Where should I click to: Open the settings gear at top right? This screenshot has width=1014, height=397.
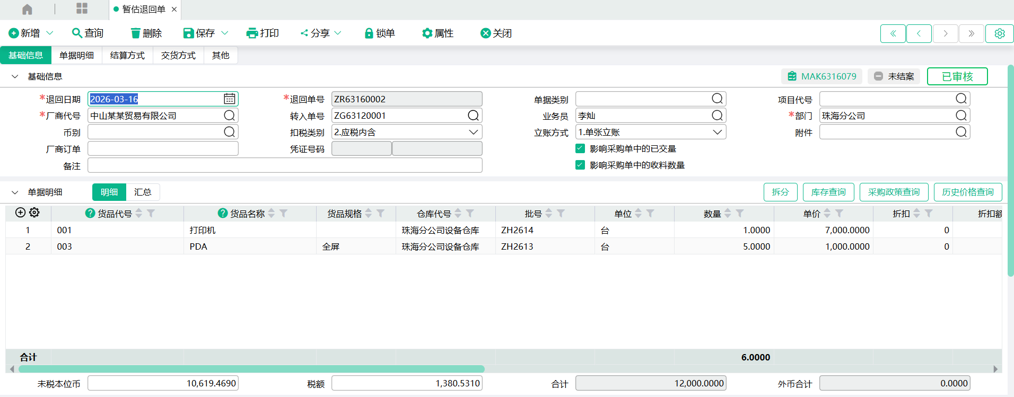pos(999,33)
